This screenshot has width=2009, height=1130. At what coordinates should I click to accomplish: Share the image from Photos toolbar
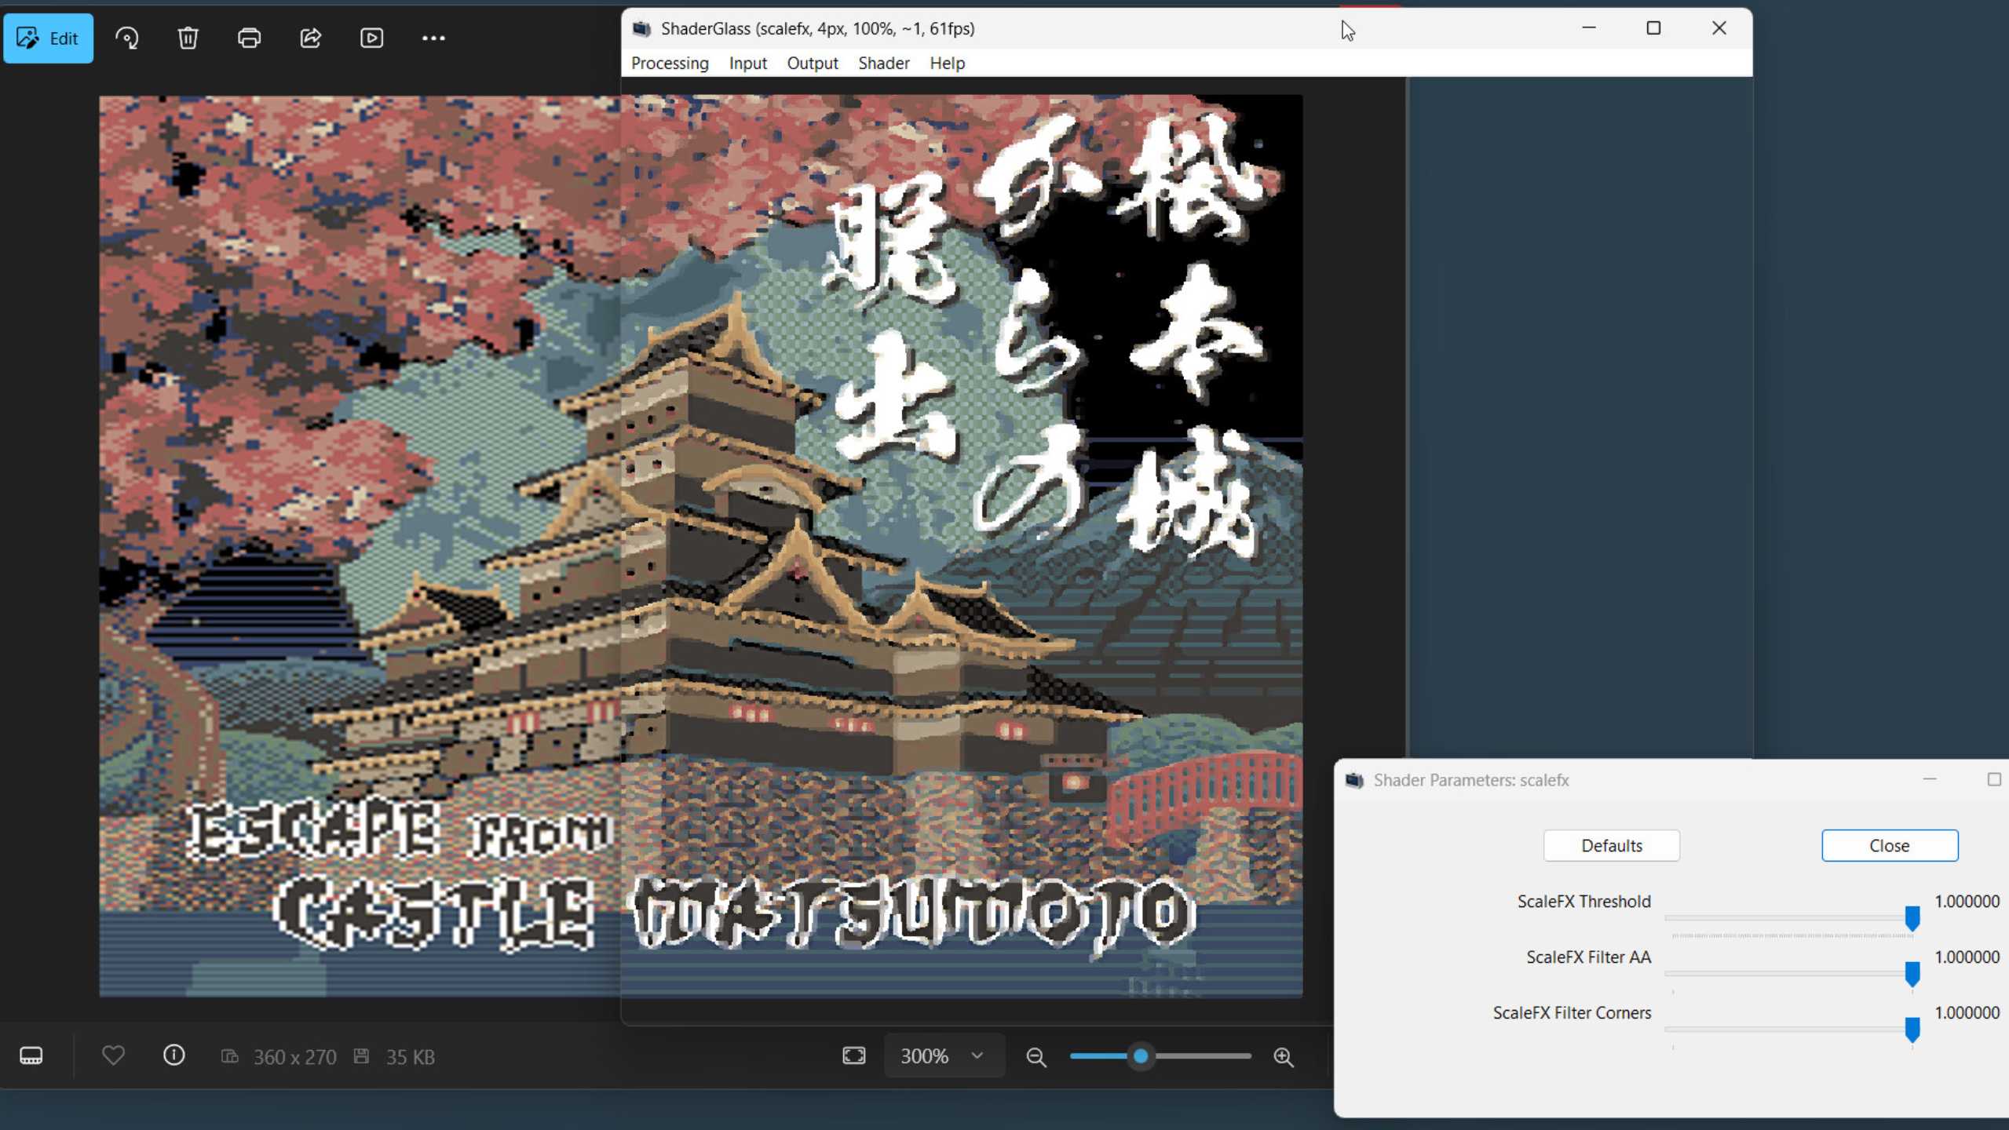(x=310, y=38)
